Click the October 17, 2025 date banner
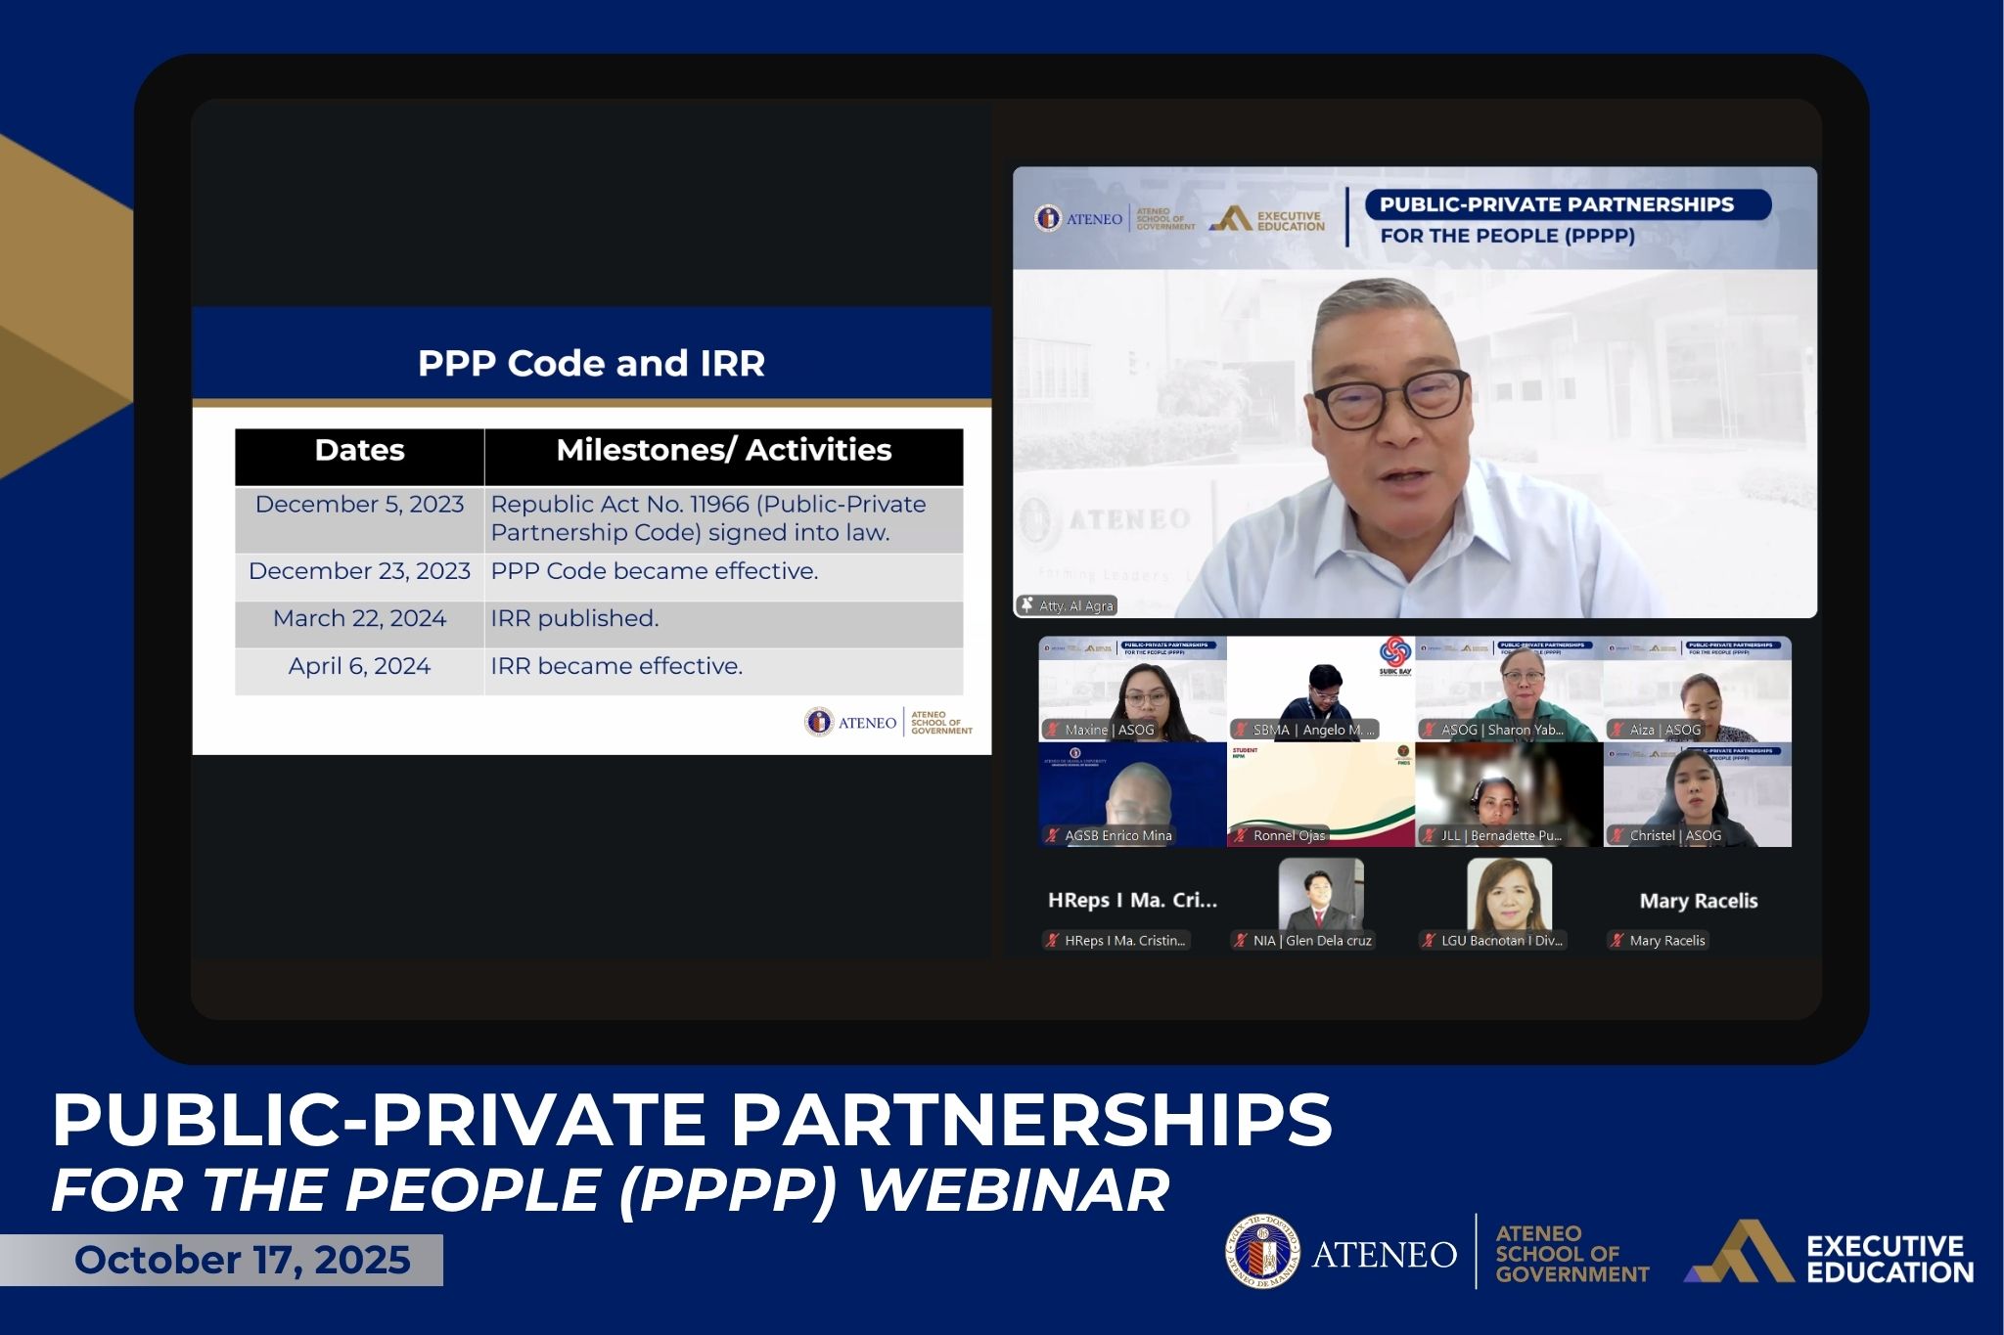 coord(245,1261)
